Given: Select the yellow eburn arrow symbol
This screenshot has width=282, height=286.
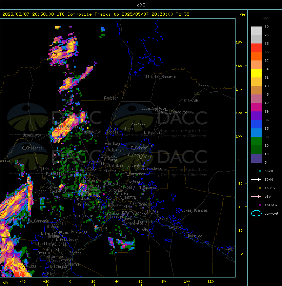Looking at the screenshot, I should pos(256,188).
